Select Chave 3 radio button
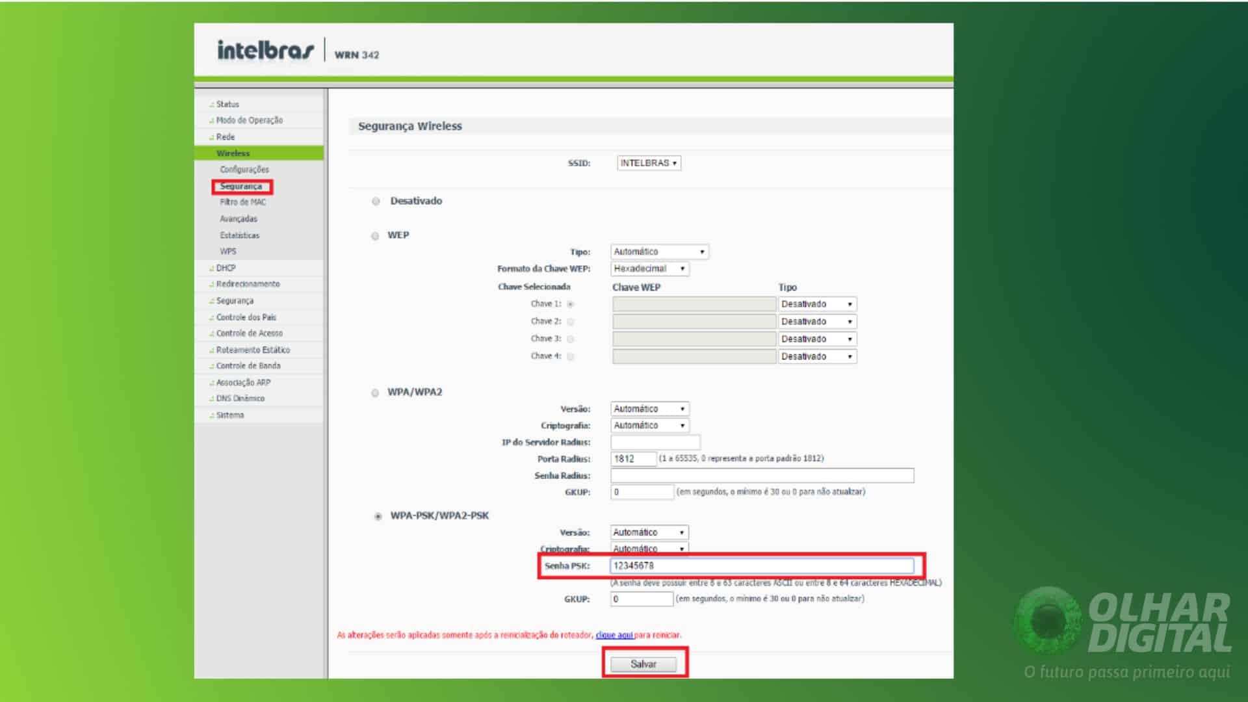1248x702 pixels. 570,339
